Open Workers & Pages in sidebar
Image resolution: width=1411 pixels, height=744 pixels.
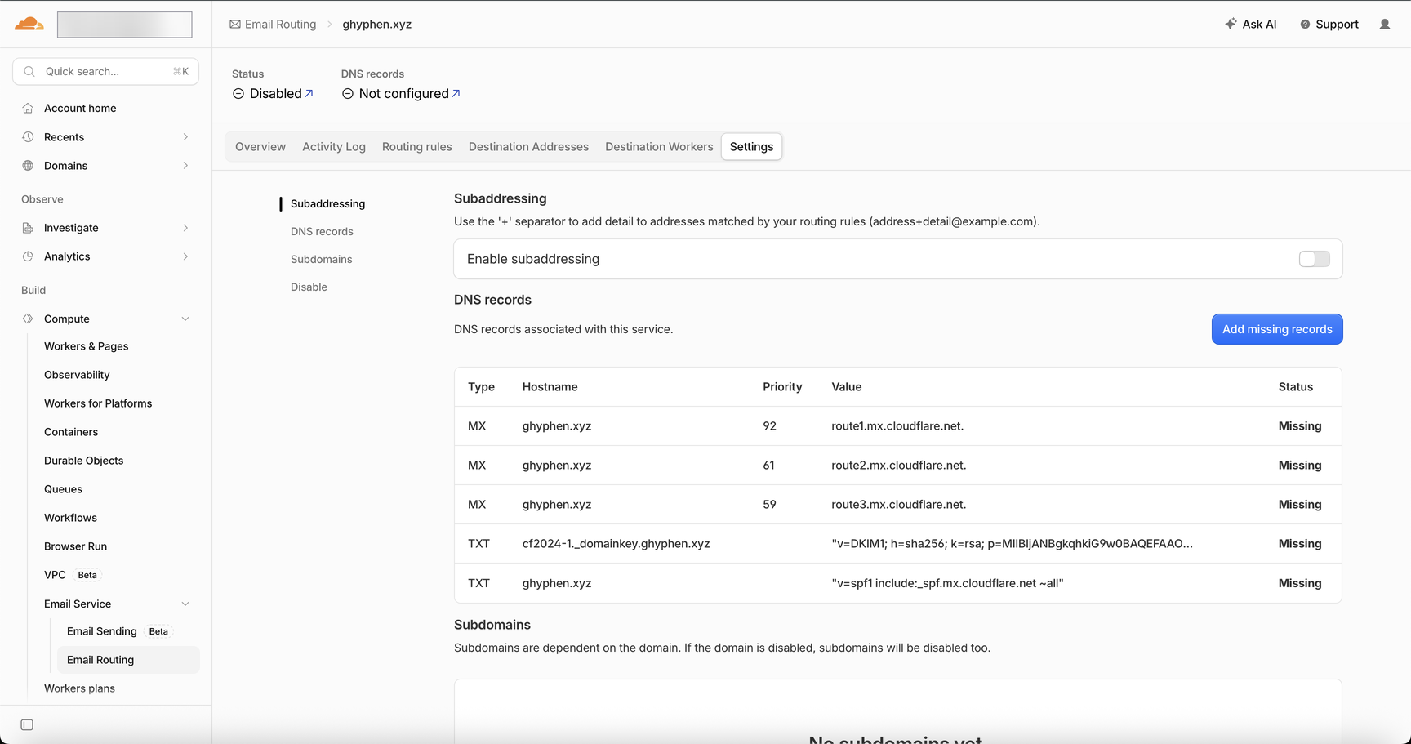(87, 346)
